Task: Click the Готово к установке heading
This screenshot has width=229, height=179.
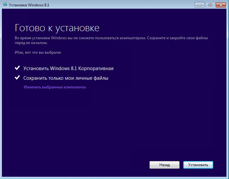Action: (x=57, y=28)
